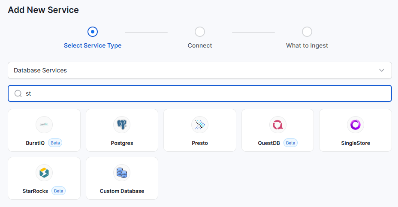Expand the service category chevron arrow

(x=382, y=70)
